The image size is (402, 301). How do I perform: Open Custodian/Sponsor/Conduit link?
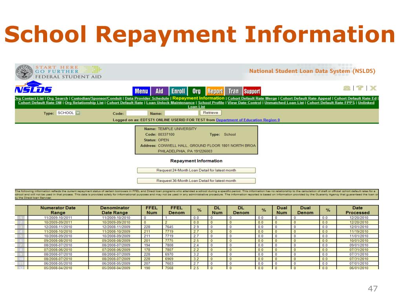point(97,98)
